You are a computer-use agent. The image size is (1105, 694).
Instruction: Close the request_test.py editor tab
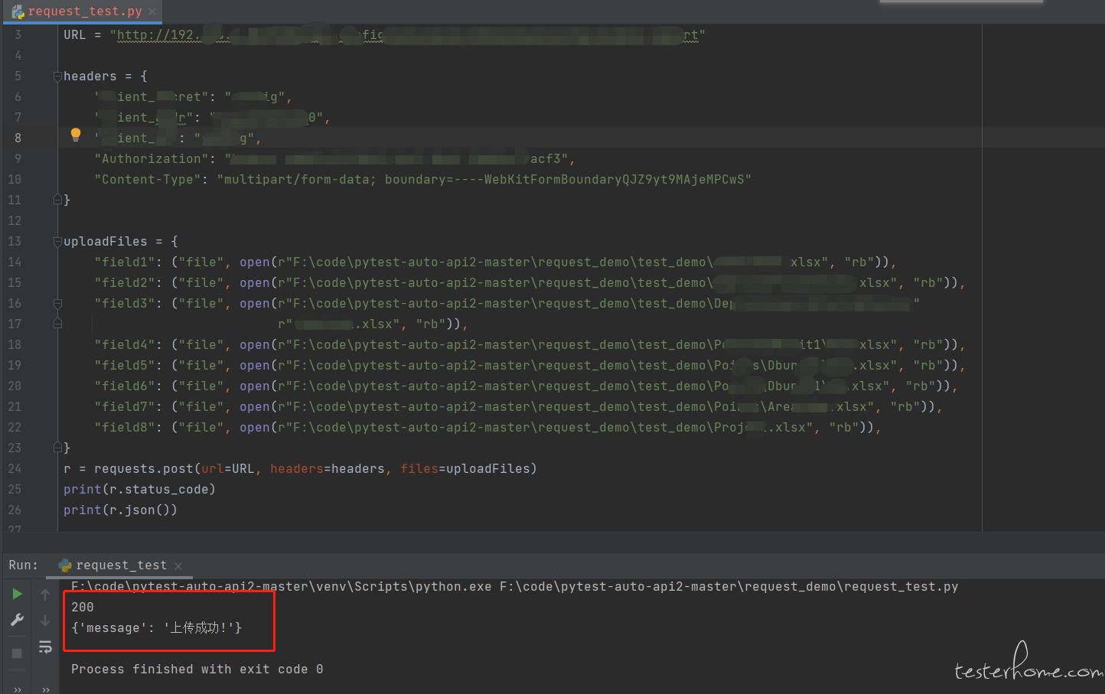(x=152, y=11)
